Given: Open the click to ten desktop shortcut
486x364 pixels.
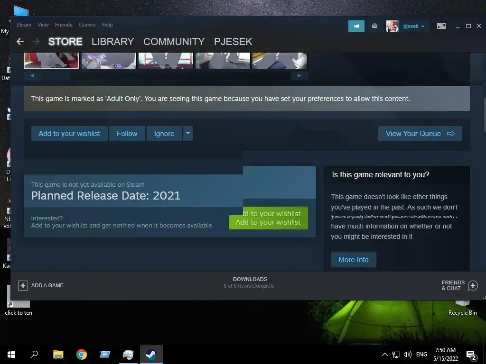Looking at the screenshot, I should tap(19, 300).
